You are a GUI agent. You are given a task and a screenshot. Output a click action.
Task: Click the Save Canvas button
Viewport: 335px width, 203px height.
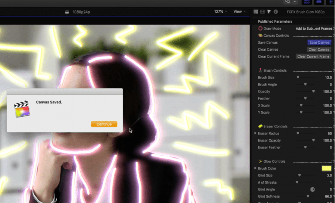pos(319,42)
